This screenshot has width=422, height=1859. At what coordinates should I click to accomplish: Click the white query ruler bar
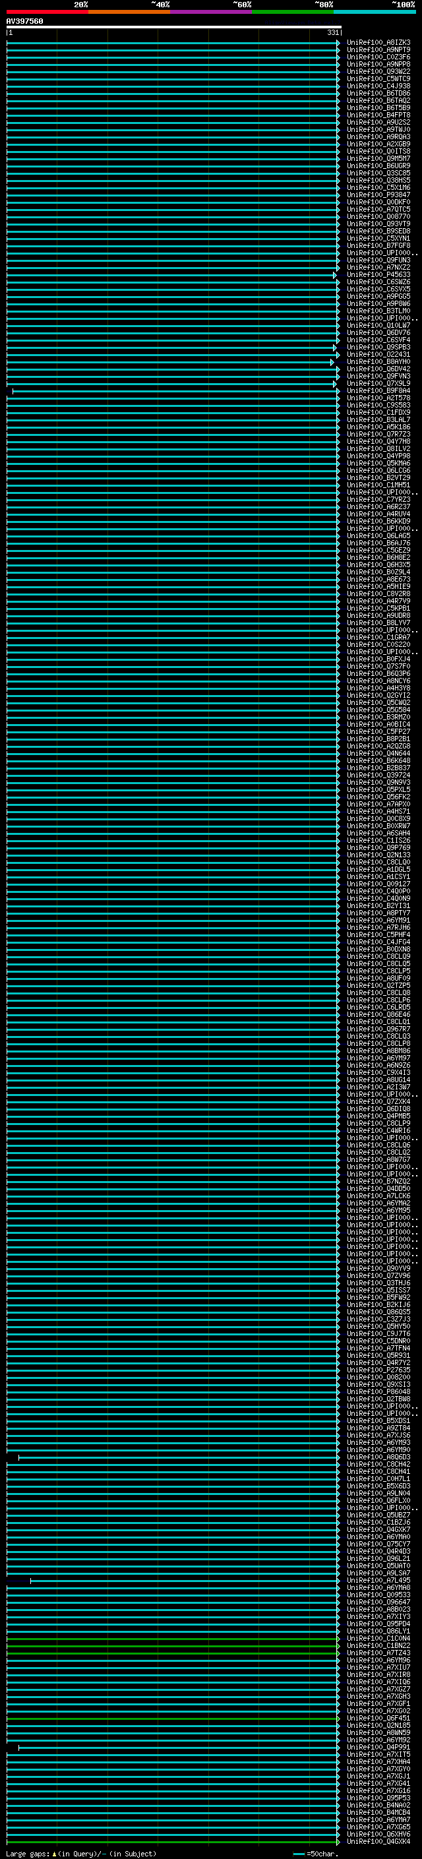(174, 28)
